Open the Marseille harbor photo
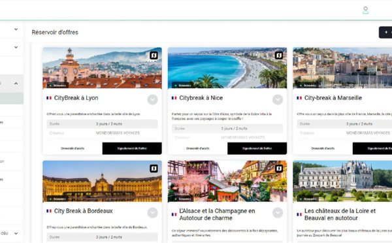Image resolution: width=392 pixels, height=243 pixels. pos(342,68)
